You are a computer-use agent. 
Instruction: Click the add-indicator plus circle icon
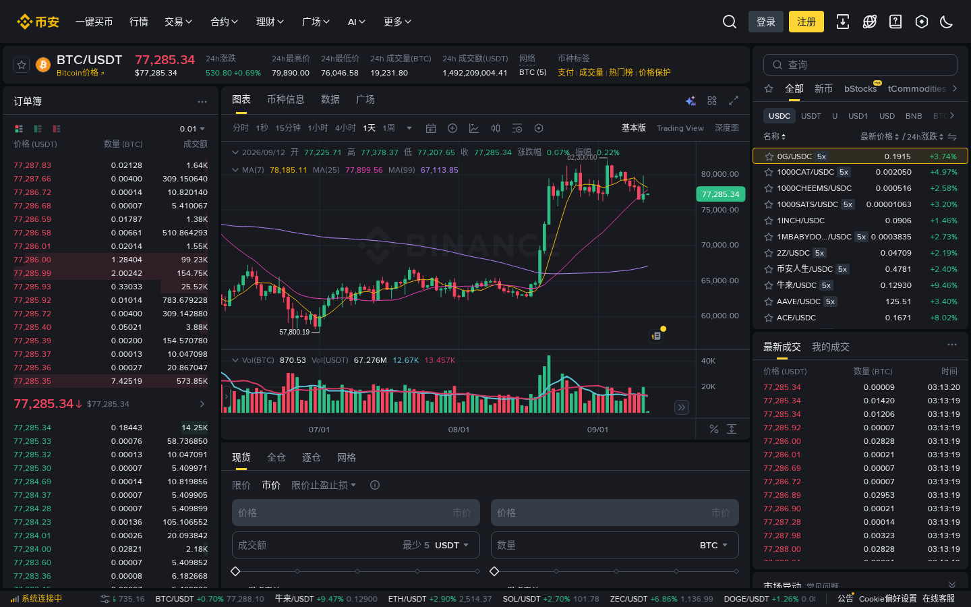452,128
